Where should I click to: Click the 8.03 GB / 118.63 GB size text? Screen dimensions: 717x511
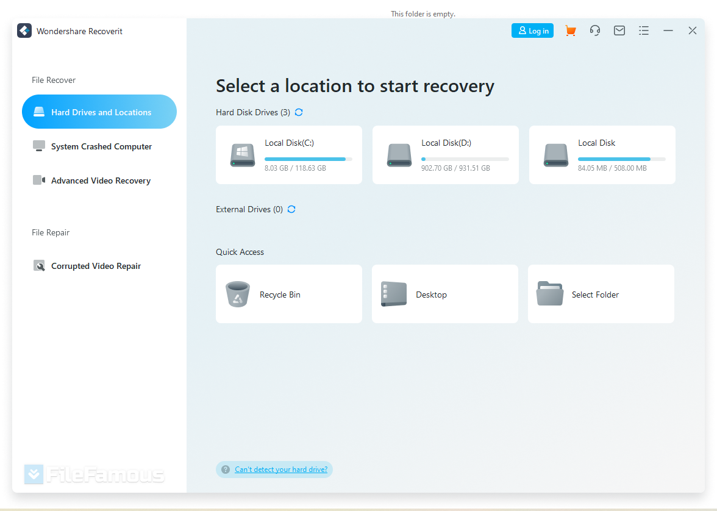[x=295, y=168]
